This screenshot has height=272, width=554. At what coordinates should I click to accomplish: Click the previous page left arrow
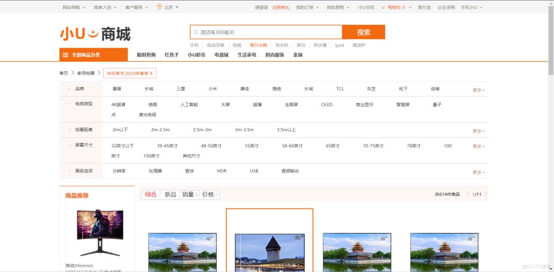(x=468, y=193)
